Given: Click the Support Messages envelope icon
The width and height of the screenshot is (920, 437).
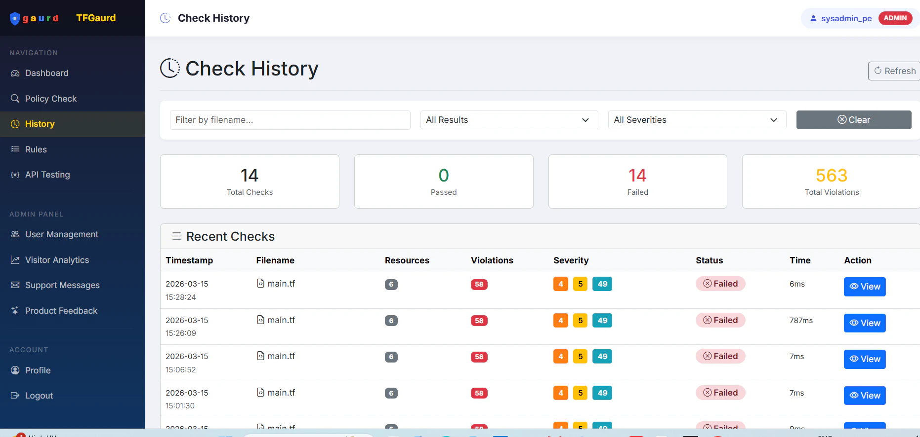Looking at the screenshot, I should click(15, 285).
